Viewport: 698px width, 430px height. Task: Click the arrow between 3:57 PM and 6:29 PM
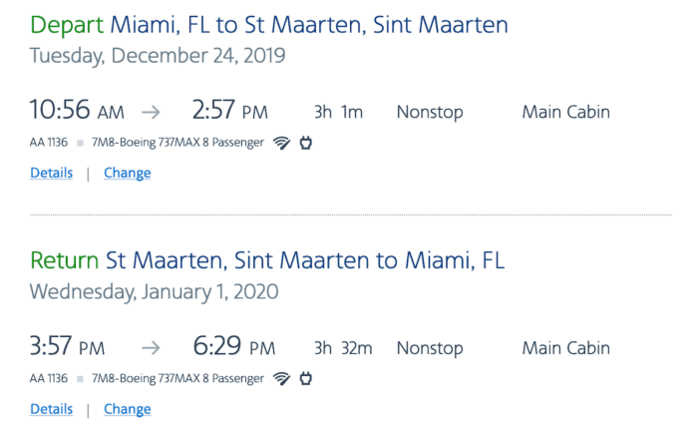150,348
